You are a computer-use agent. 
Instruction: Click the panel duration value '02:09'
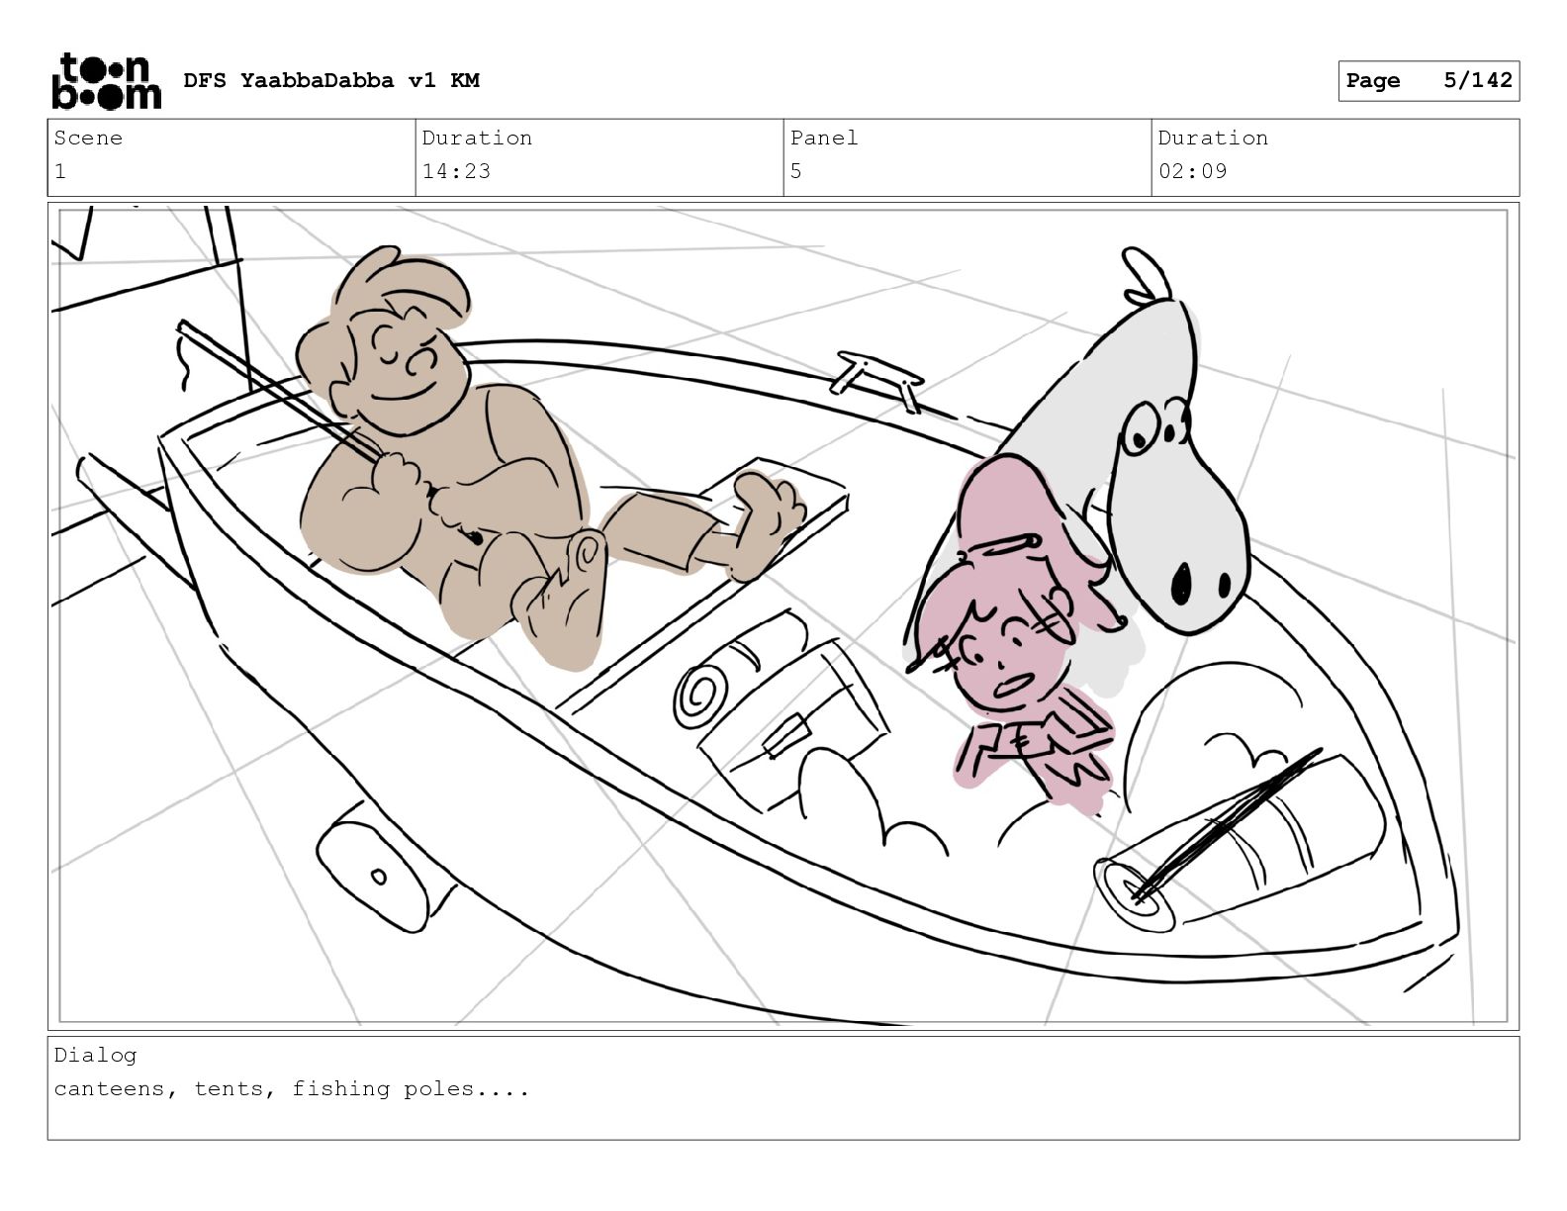pos(1192,171)
